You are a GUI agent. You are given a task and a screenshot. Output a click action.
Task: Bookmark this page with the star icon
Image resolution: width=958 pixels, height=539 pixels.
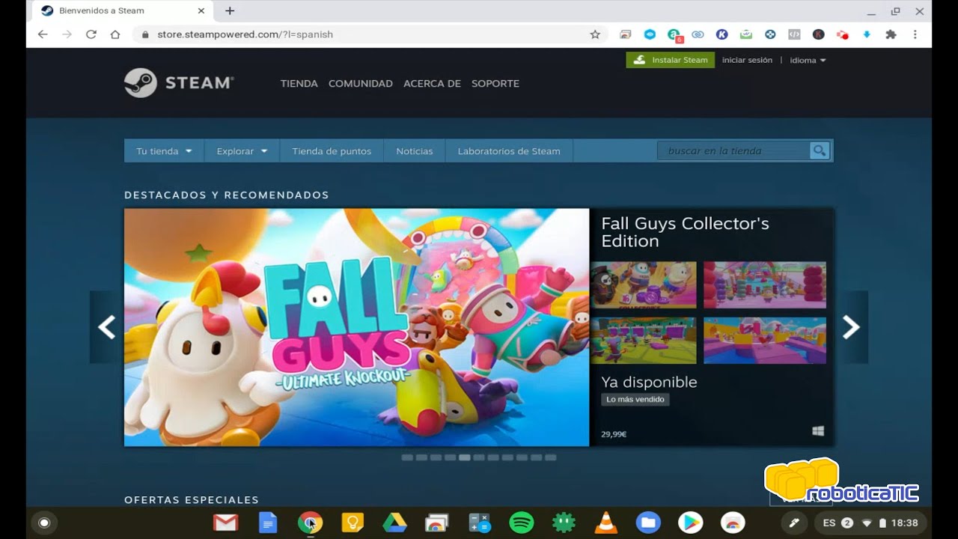point(595,34)
